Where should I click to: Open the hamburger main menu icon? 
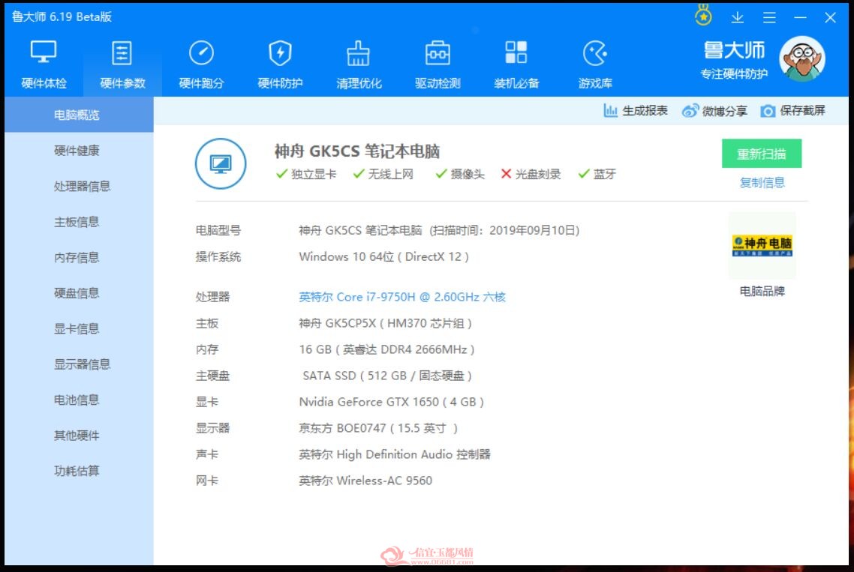click(x=769, y=17)
